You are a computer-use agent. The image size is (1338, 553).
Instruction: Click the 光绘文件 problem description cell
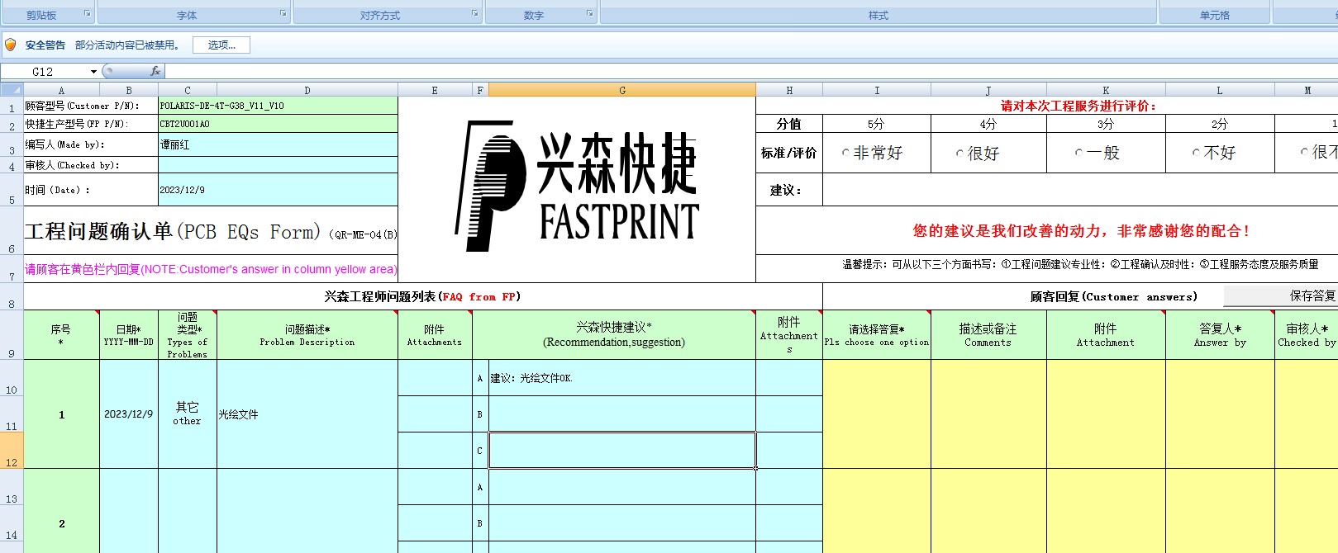(307, 414)
